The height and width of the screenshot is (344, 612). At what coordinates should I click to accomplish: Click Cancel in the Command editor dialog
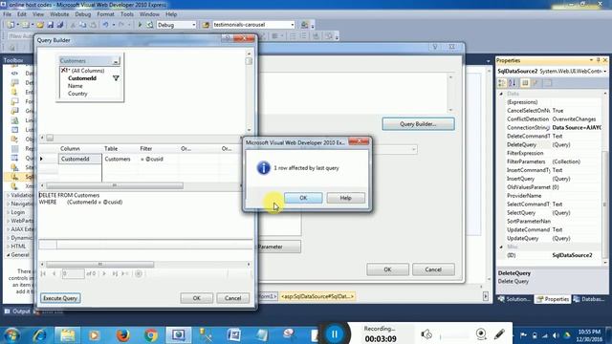(x=433, y=269)
